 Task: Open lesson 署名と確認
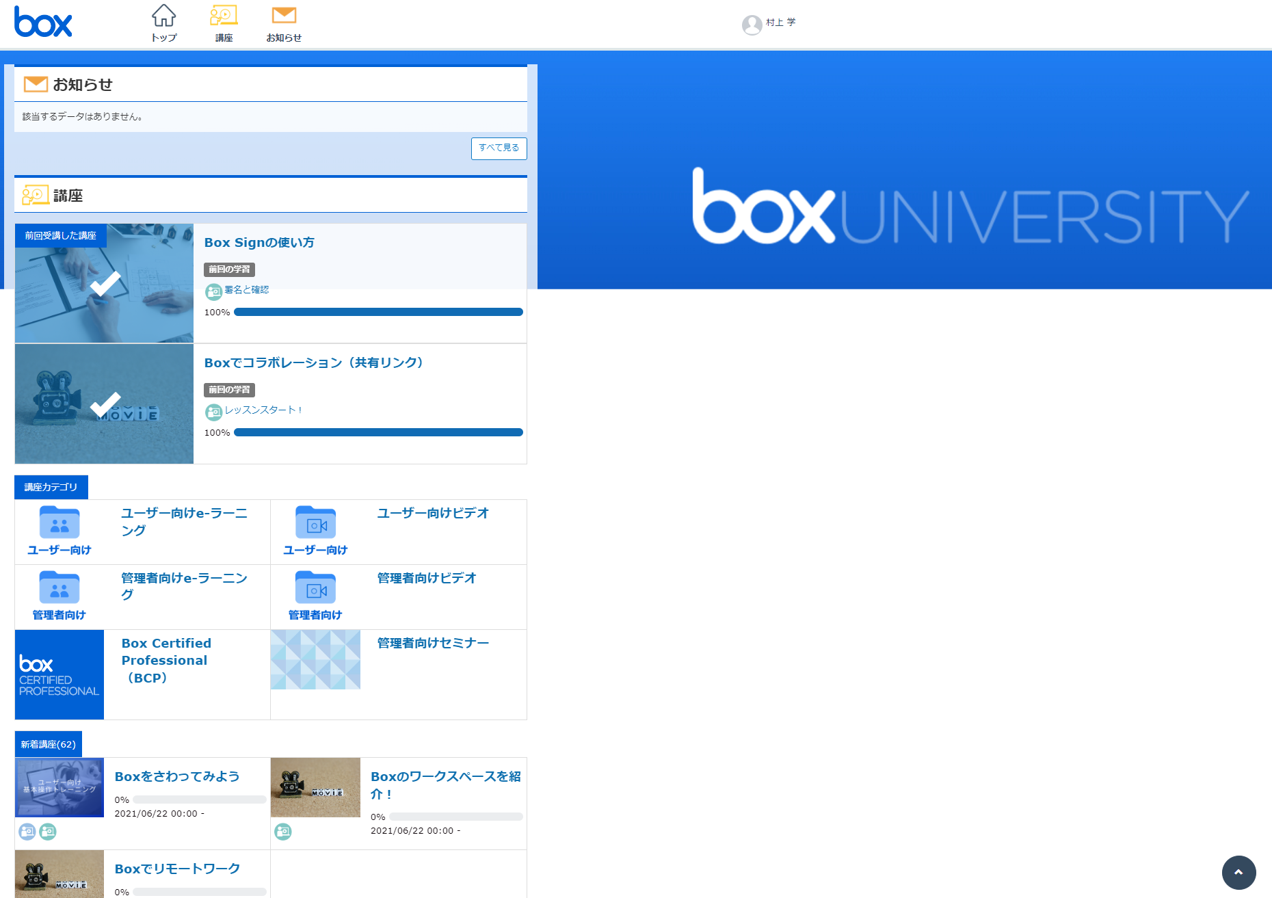pyautogui.click(x=247, y=290)
